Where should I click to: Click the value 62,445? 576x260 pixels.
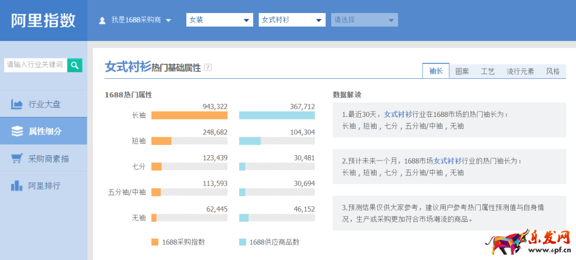tap(217, 209)
